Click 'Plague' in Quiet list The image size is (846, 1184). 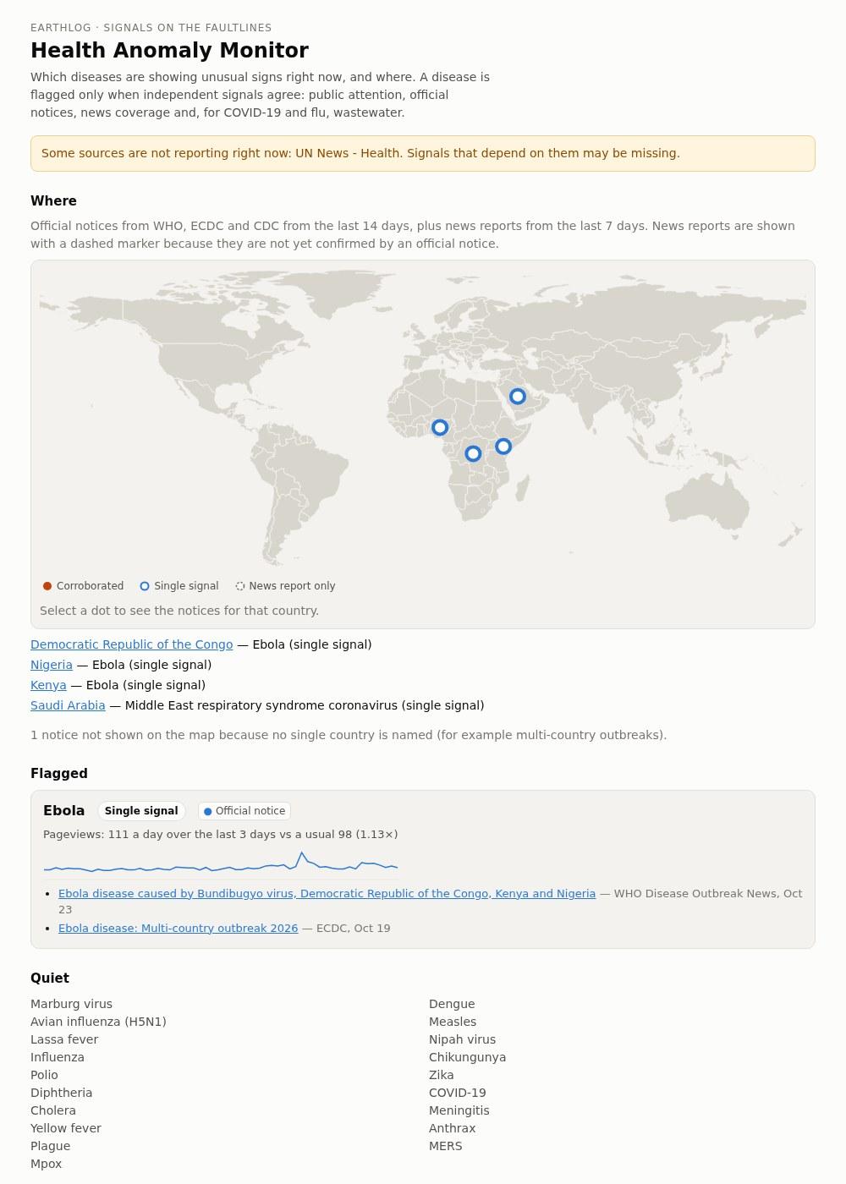(51, 1146)
